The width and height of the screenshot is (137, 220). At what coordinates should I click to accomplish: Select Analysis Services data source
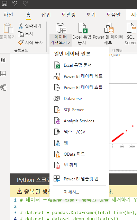tap(79, 121)
